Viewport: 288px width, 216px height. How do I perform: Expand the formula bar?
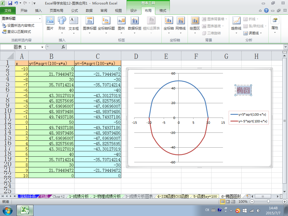pyautogui.click(x=286, y=47)
